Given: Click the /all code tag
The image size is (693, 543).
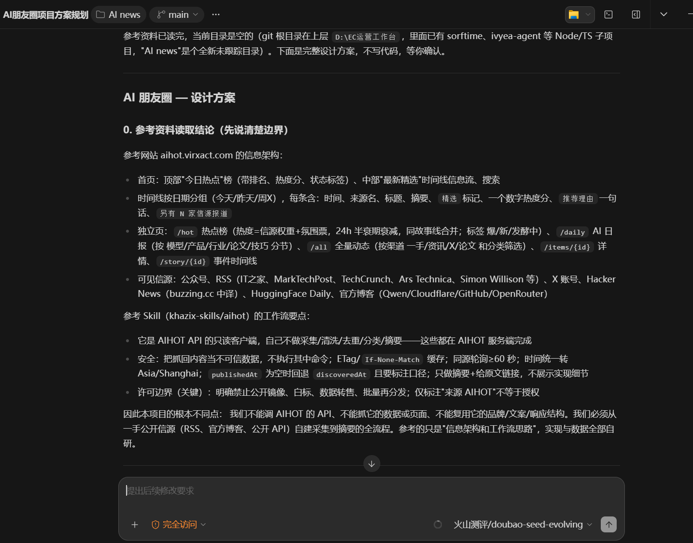Looking at the screenshot, I should pos(319,247).
